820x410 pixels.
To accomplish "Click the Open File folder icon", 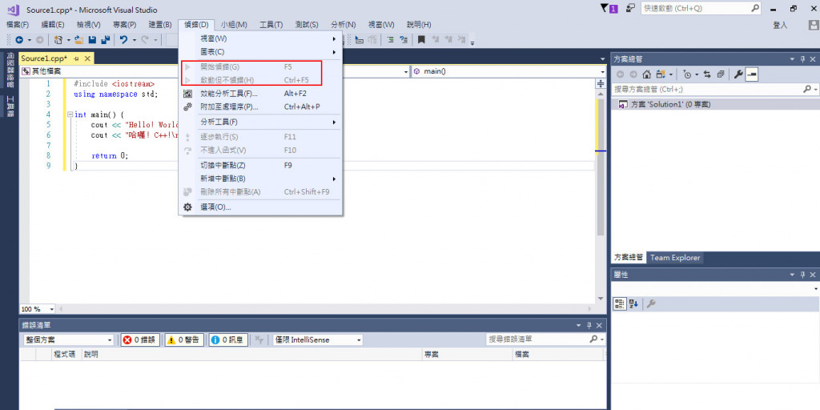I will point(79,40).
